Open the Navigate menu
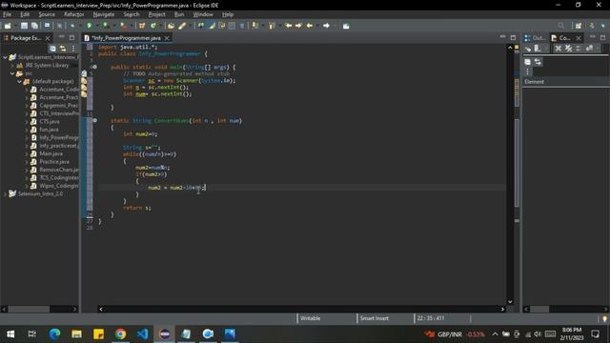This screenshot has height=343, width=610. click(x=104, y=14)
